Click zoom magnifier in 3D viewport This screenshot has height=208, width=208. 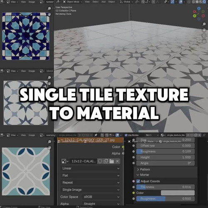(204, 24)
